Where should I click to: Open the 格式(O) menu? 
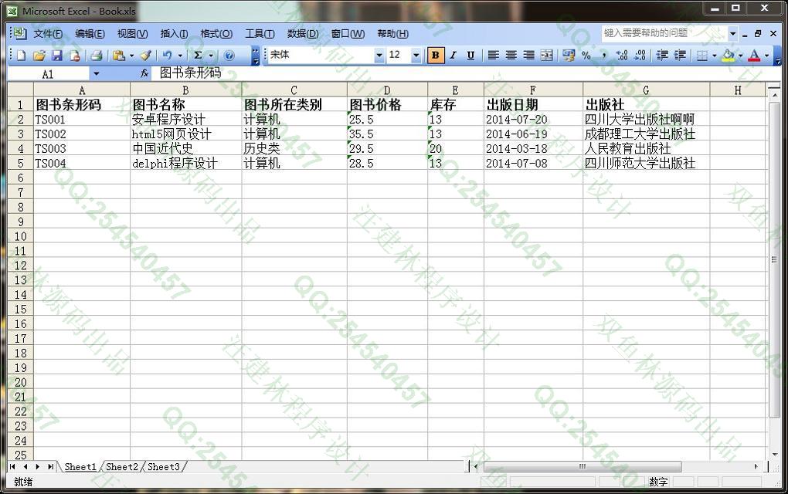click(216, 34)
